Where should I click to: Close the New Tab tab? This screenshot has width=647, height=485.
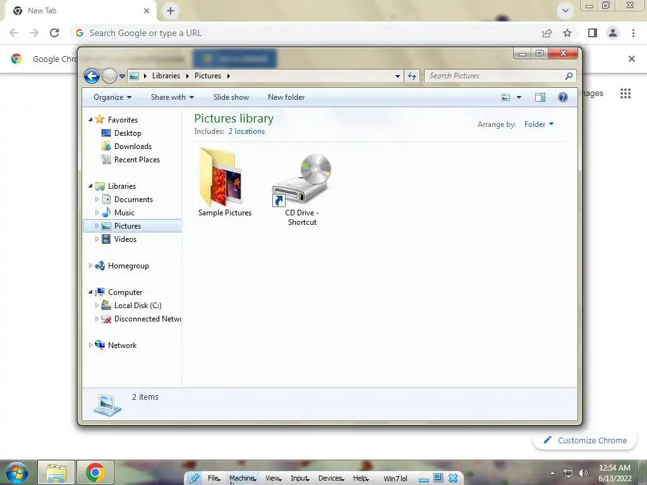pos(147,11)
